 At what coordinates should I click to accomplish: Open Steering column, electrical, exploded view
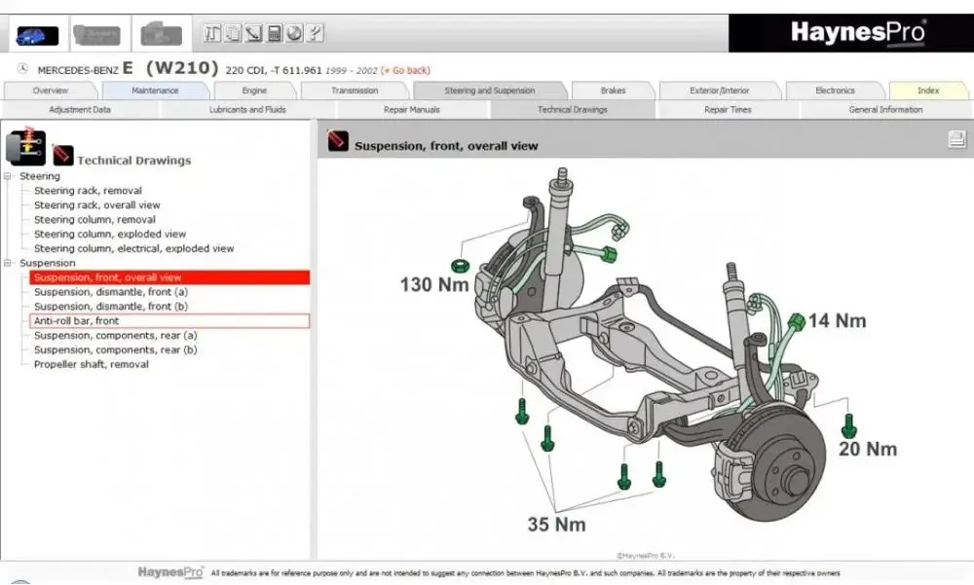[133, 248]
